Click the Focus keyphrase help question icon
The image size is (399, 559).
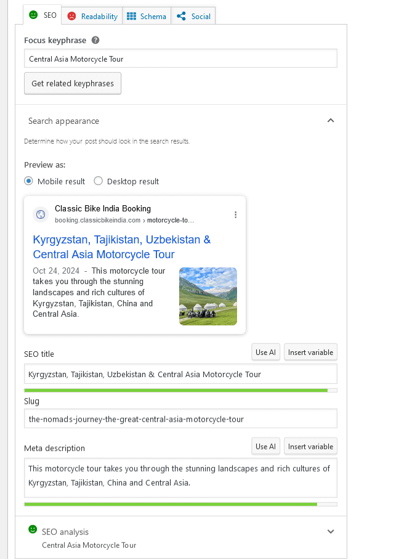[95, 41]
